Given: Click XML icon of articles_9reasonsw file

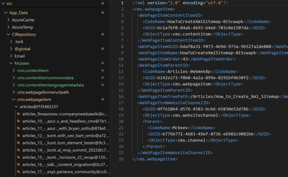Looking at the screenshot, I should pyautogui.click(x=18, y=114).
